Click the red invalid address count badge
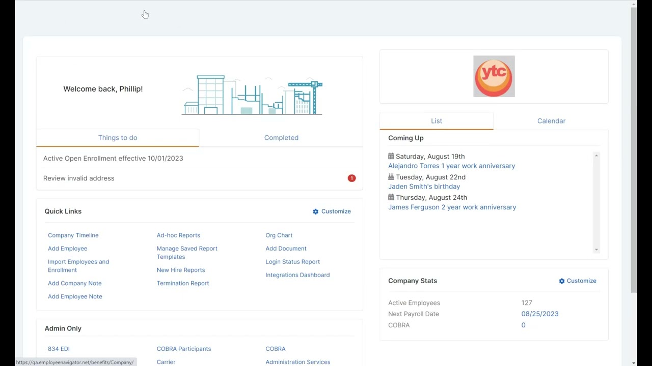This screenshot has width=652, height=366. [351, 178]
